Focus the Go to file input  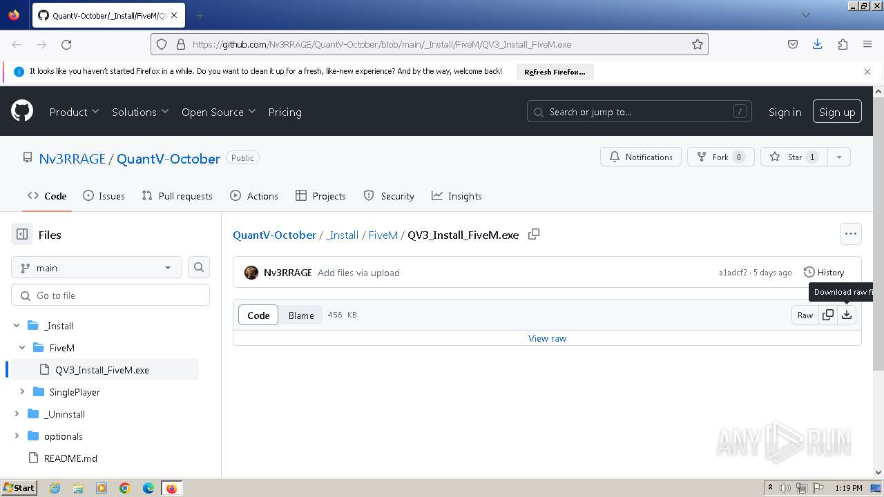coord(110,295)
